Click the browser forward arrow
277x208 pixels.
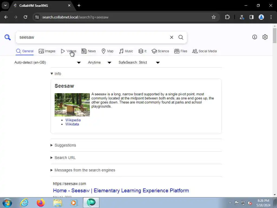(x=16, y=17)
